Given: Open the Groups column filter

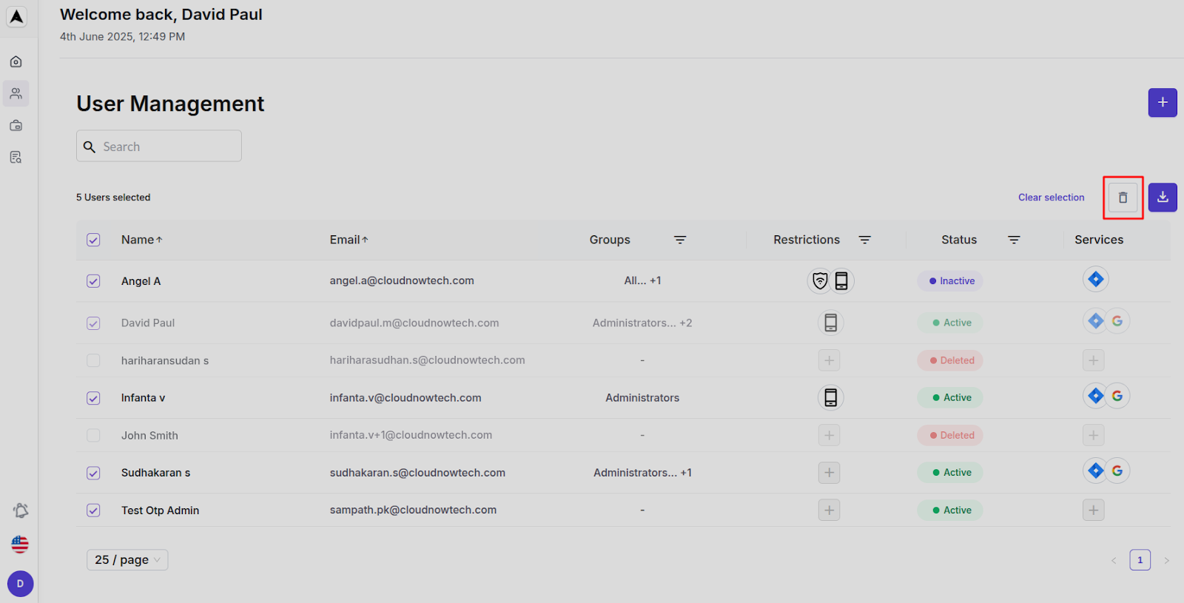Looking at the screenshot, I should (x=680, y=240).
